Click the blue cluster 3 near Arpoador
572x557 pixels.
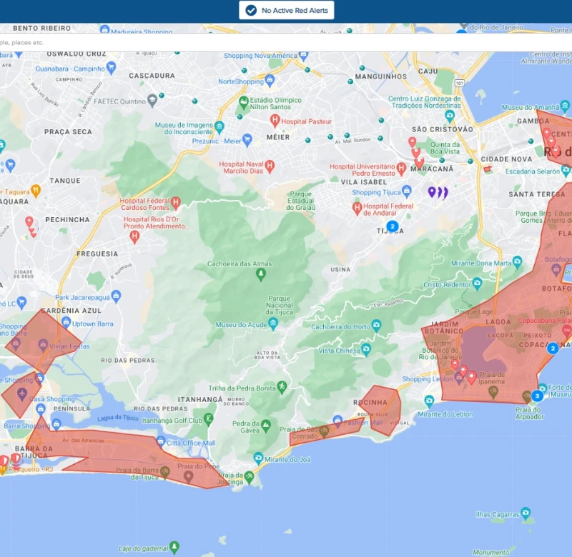pos(537,396)
